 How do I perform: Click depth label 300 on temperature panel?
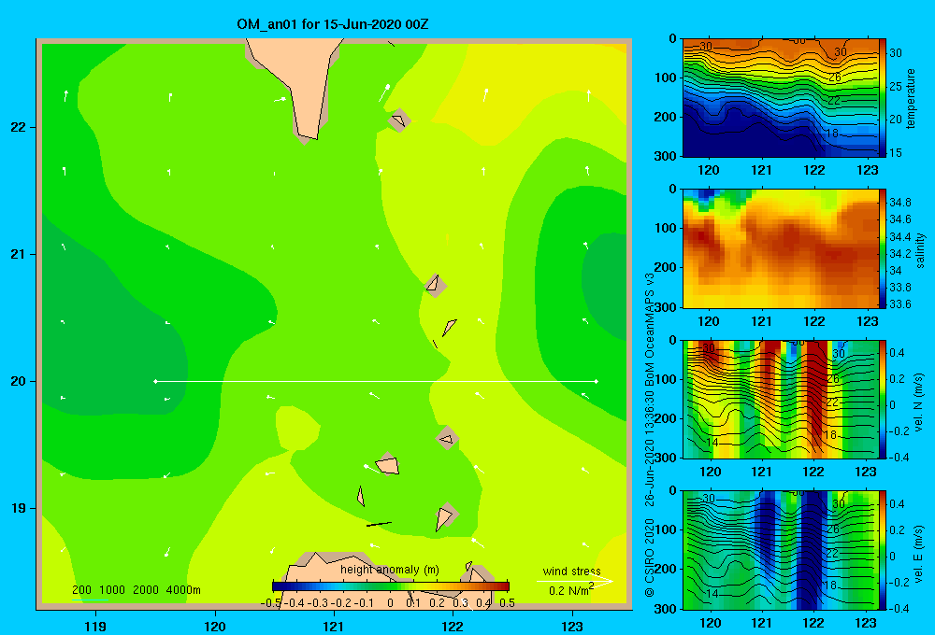pyautogui.click(x=667, y=156)
